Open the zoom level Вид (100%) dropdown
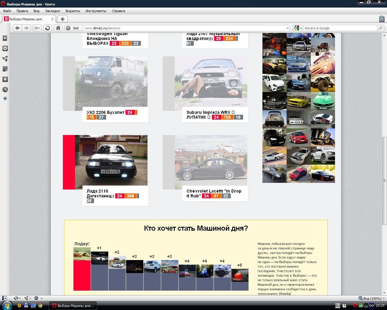Viewport: 387px width, 310px height. point(371,298)
